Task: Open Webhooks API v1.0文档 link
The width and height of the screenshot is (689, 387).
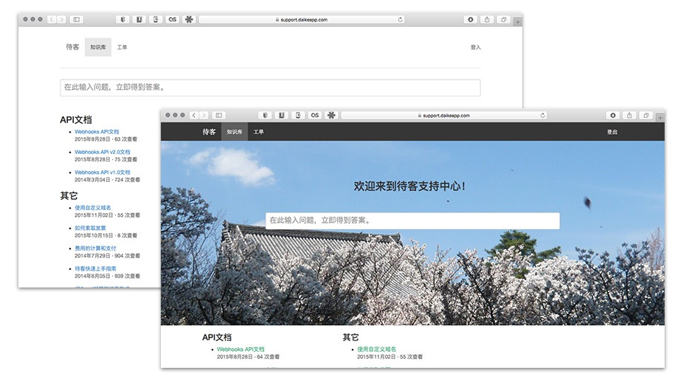Action: click(103, 172)
